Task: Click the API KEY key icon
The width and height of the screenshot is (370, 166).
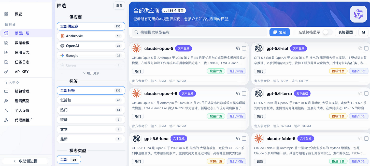Action: 6,72
